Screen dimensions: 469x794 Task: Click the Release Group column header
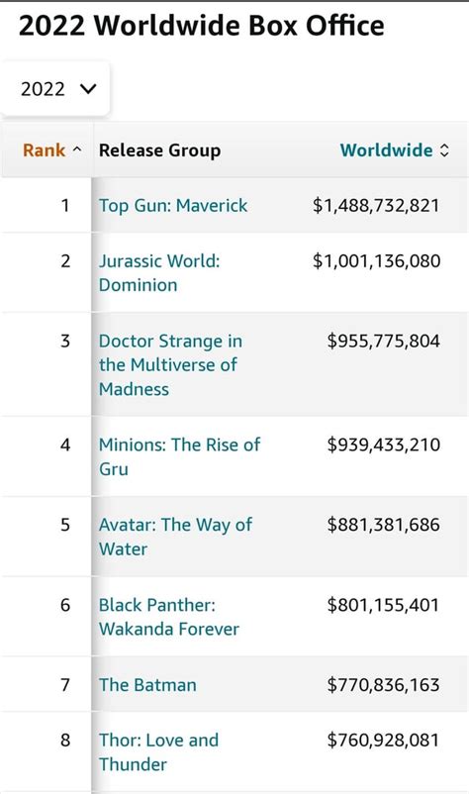(160, 150)
